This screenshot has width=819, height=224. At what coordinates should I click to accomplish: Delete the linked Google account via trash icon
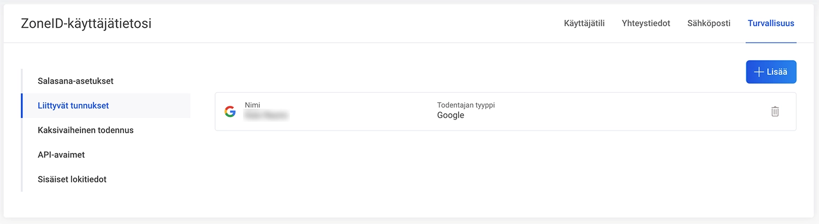[x=775, y=111]
